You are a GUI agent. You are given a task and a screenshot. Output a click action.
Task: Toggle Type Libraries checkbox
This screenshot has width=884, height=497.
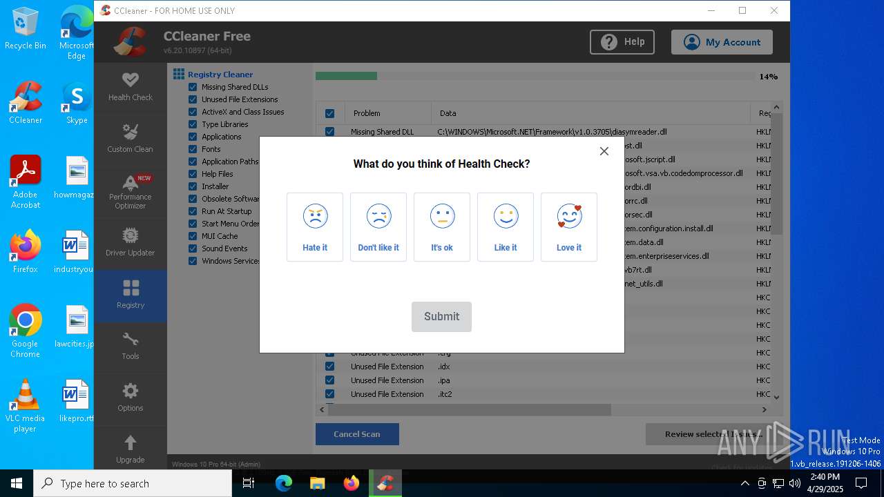(x=193, y=124)
